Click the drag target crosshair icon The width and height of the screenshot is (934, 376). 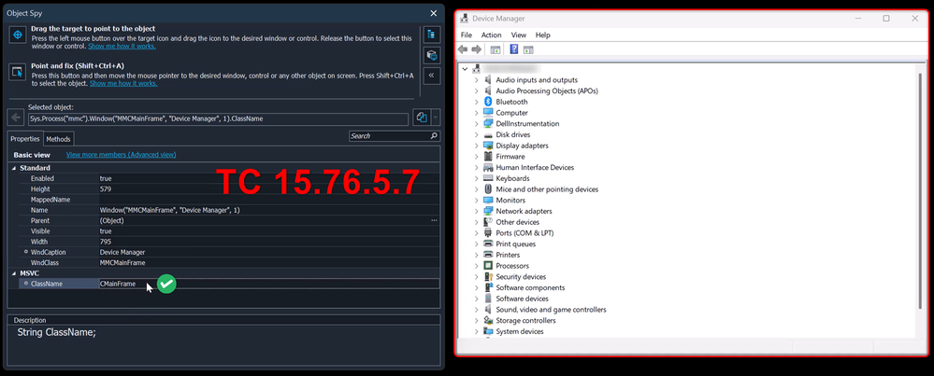(17, 35)
